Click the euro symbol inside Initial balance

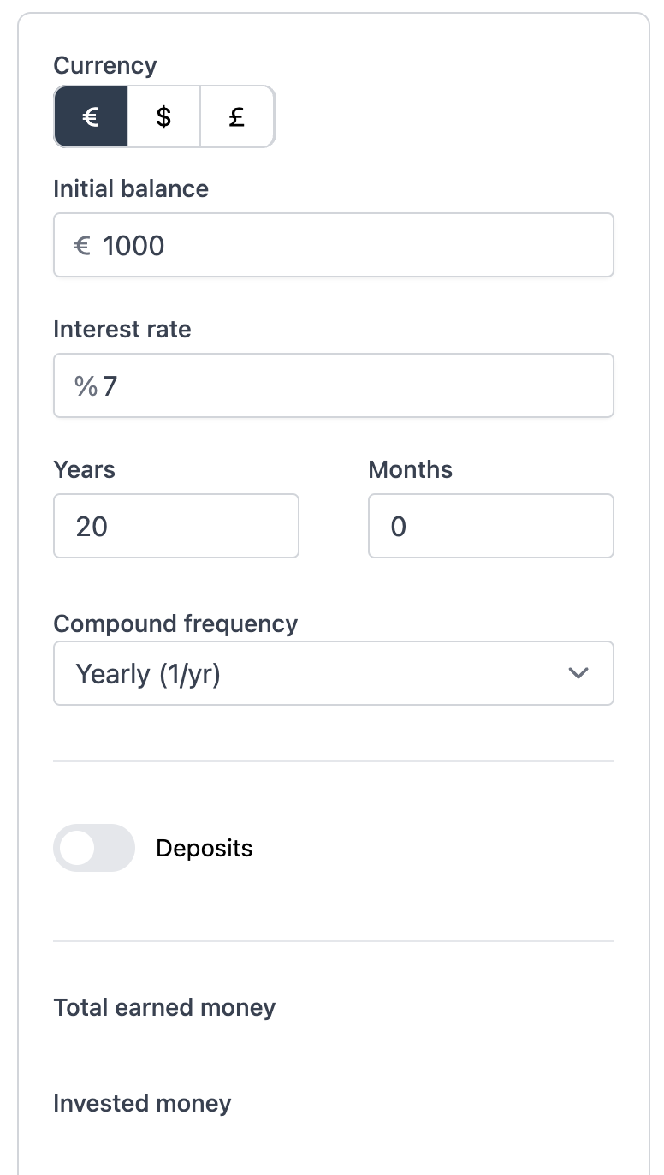(82, 246)
